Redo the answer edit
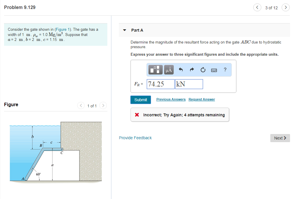The image size is (297, 199). point(192,70)
